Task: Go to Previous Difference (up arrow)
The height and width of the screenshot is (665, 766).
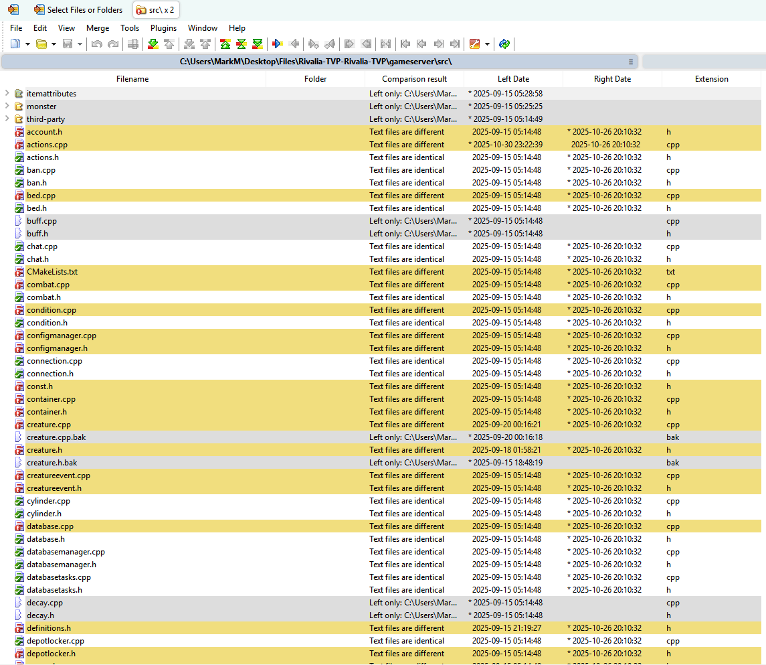Action: click(169, 44)
